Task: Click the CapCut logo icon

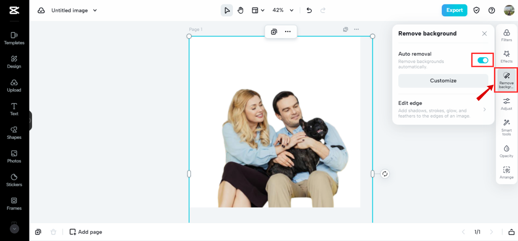Action: 14,11
